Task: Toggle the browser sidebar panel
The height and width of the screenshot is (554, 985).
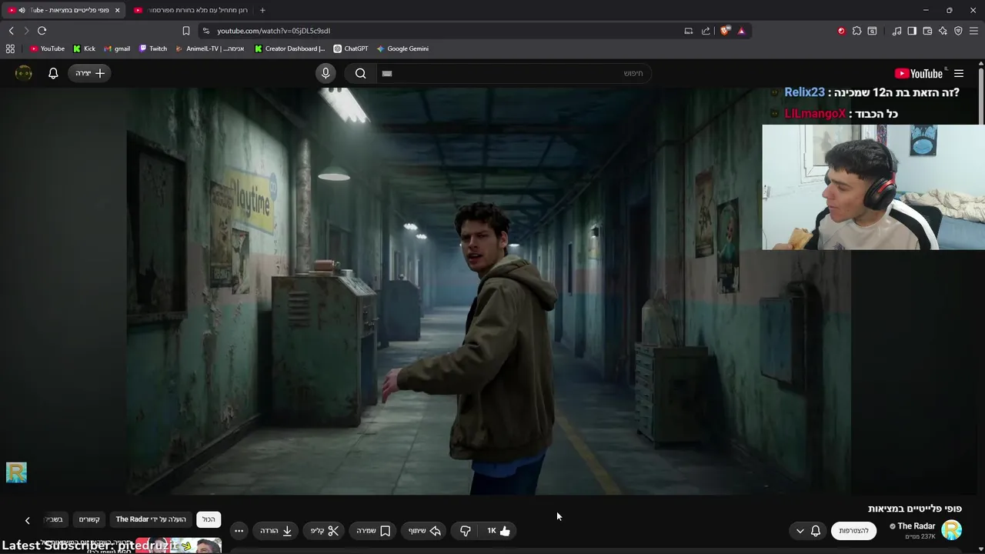Action: 912,31
